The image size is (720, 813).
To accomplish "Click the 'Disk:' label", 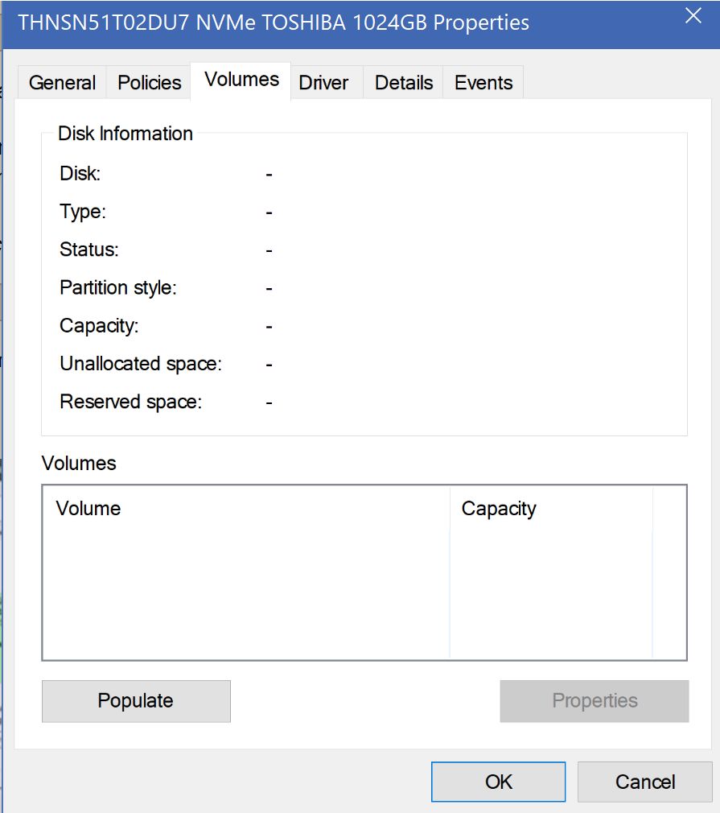I will (80, 174).
